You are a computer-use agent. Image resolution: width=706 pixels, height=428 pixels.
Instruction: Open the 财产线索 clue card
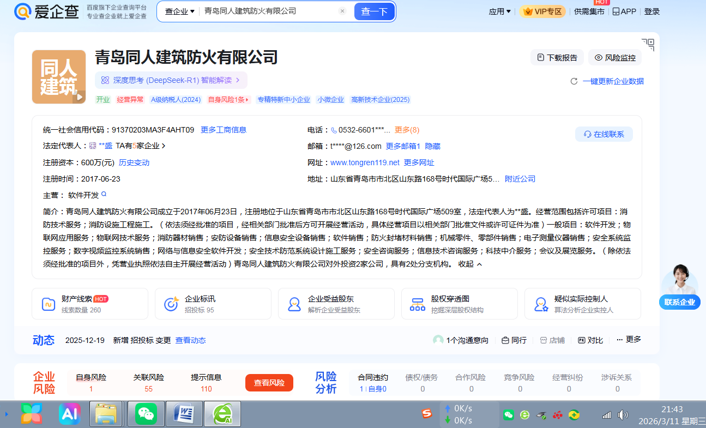click(x=89, y=304)
